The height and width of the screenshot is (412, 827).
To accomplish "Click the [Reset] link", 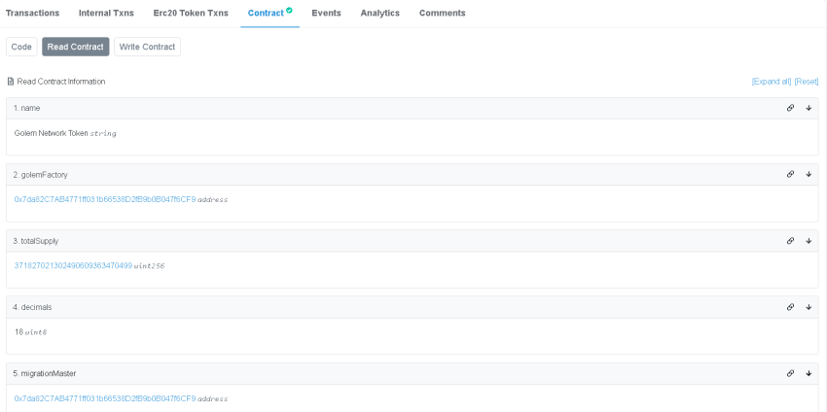I will [807, 82].
